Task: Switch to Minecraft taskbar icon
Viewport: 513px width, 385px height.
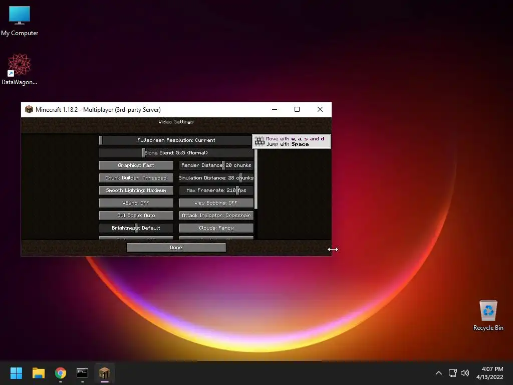Action: 105,373
